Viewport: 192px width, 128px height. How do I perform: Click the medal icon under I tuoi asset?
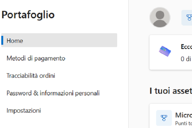click(x=164, y=118)
